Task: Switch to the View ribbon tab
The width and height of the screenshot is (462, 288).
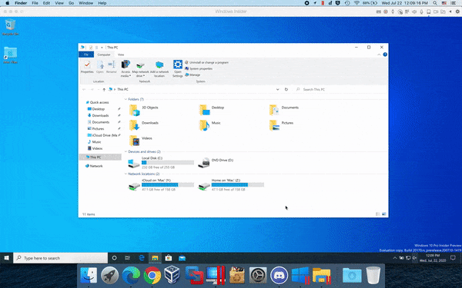Action: point(121,55)
